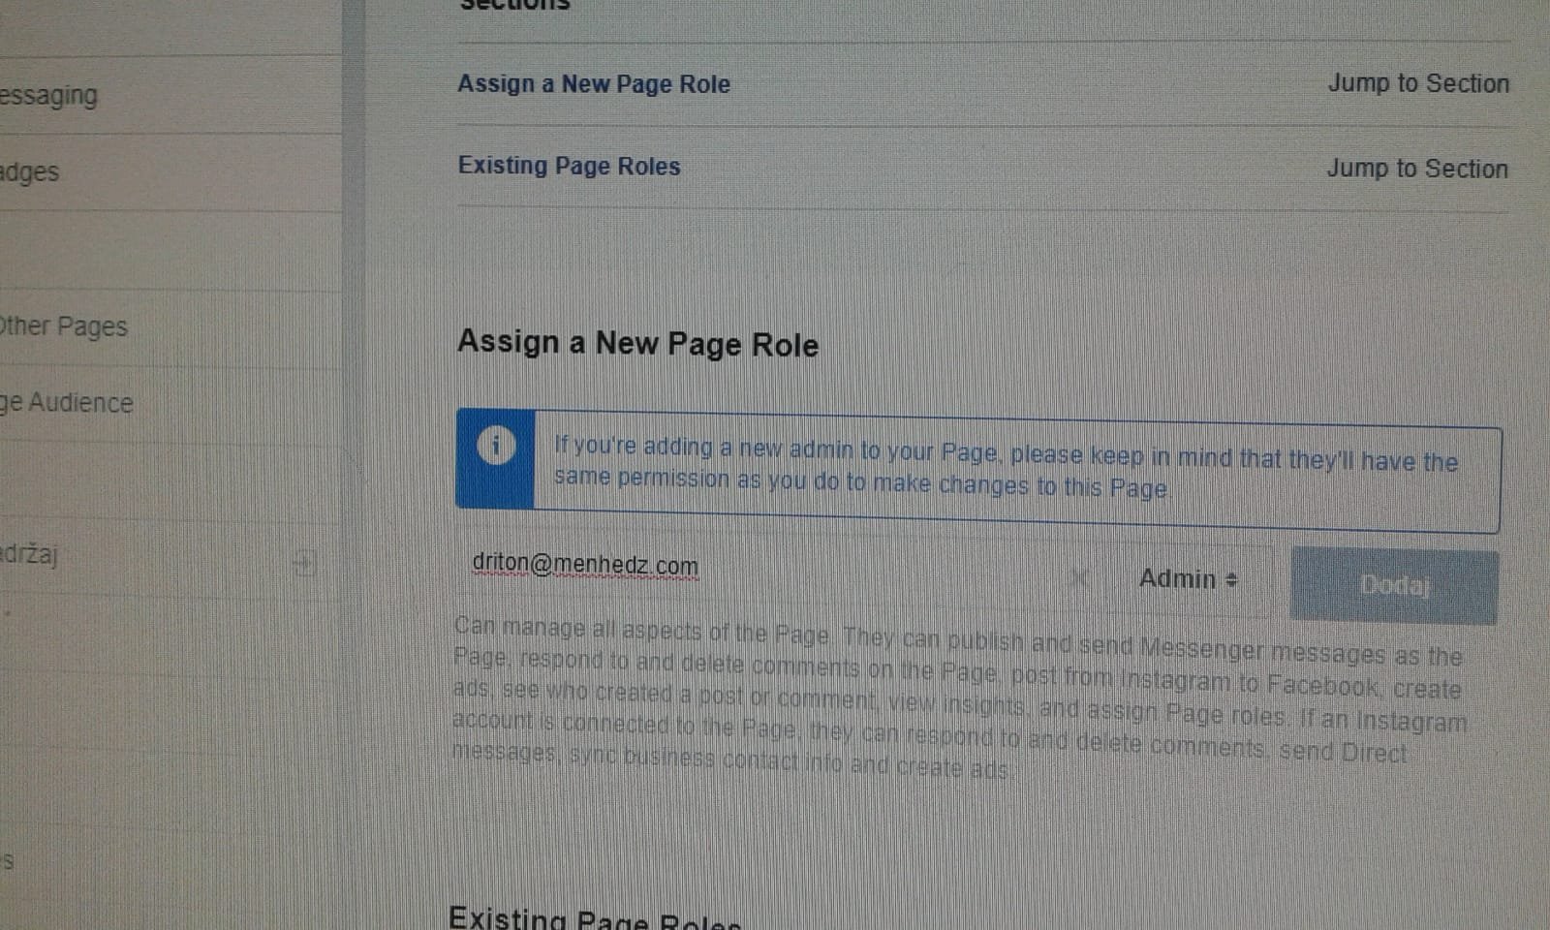
Task: Open the Existing Page Roles section link
Action: [x=570, y=167]
